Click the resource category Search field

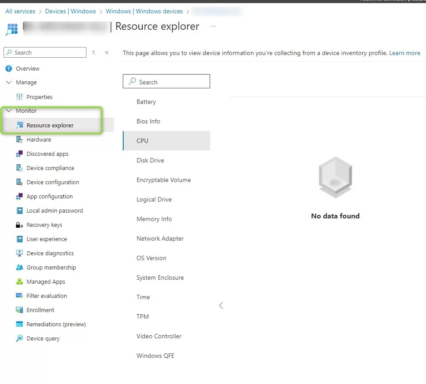coord(166,81)
